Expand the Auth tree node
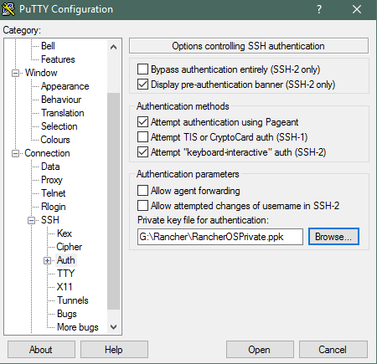Screen dimensions: 377x364 47,260
